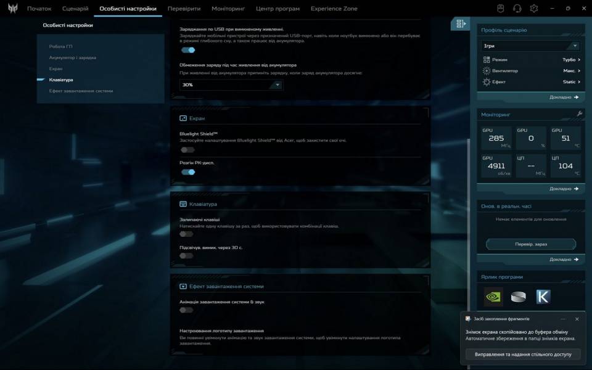The image size is (592, 370).
Task: Launch the K app shortcut icon
Action: click(543, 297)
